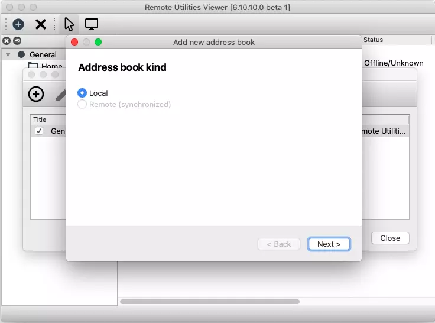The width and height of the screenshot is (435, 323).
Task: Click the pencil edit icon in address book manager
Action: click(60, 95)
